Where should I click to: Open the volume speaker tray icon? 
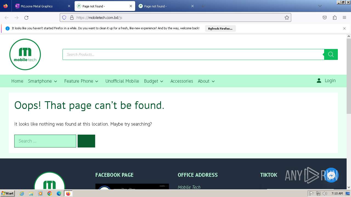click(x=325, y=193)
